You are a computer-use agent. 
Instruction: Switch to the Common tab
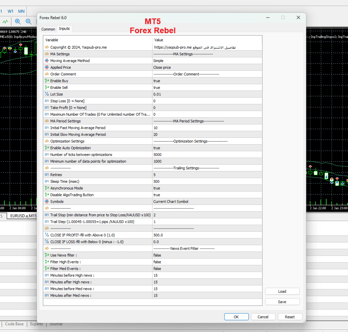coord(48,29)
